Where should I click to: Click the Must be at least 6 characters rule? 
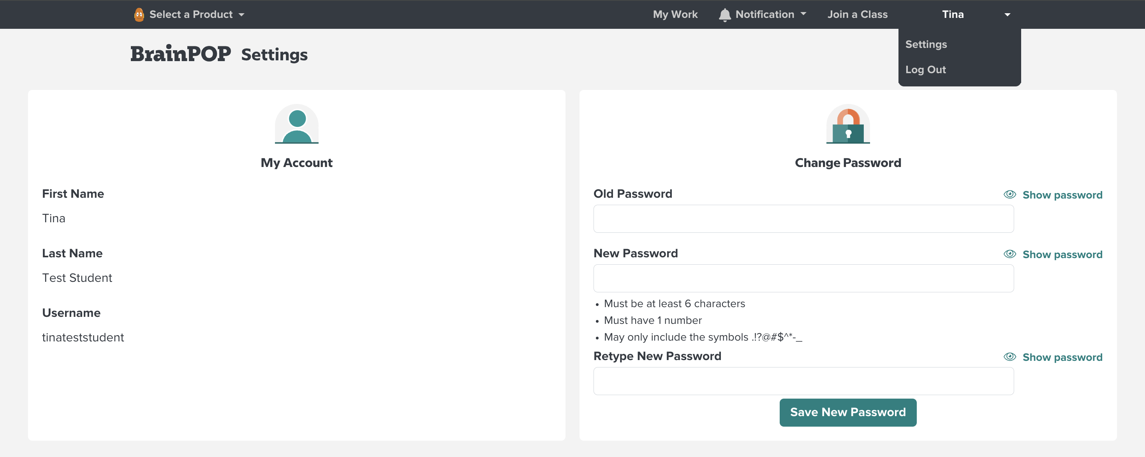674,304
